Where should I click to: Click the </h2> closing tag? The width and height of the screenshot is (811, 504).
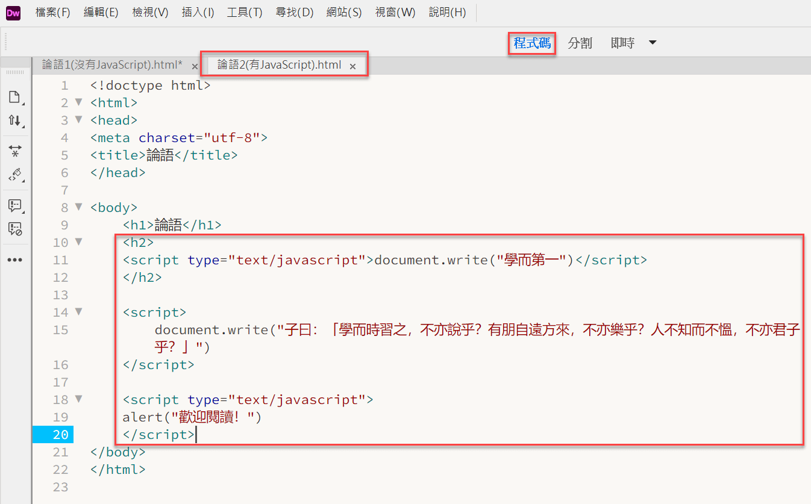click(x=142, y=278)
